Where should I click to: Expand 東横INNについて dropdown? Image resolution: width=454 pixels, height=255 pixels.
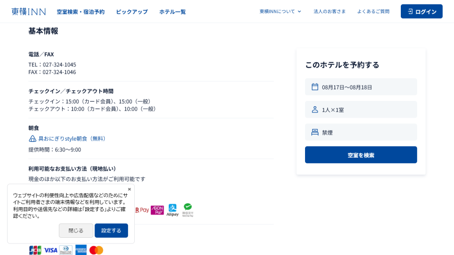pos(280,12)
